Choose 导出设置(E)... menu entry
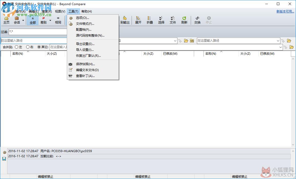Image resolution: width=296 pixels, height=179 pixels. pos(93,44)
